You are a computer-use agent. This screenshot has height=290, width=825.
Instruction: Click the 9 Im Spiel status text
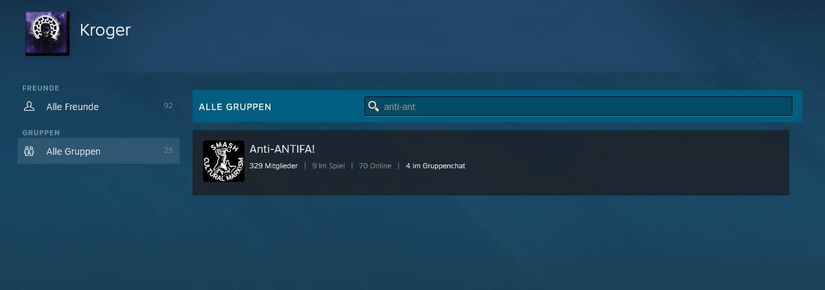click(328, 166)
